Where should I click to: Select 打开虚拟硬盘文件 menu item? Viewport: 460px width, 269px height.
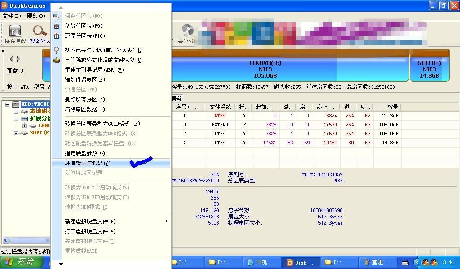(111, 231)
